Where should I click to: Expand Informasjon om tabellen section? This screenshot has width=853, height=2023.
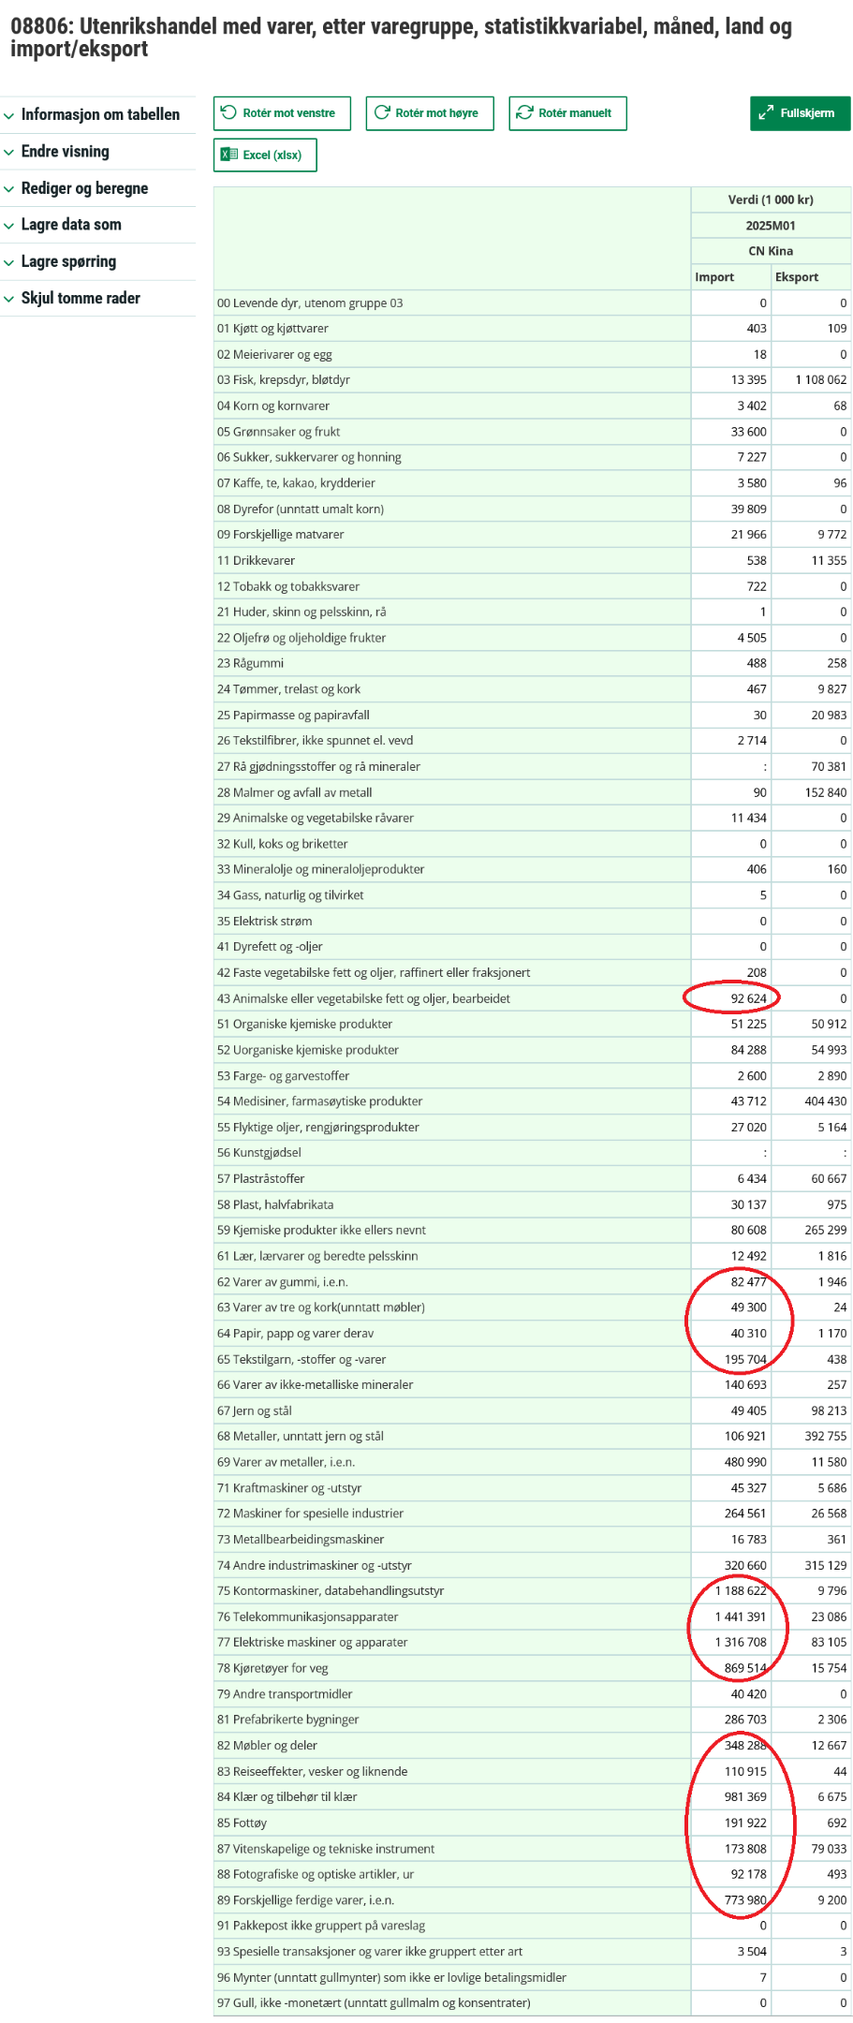click(x=97, y=114)
